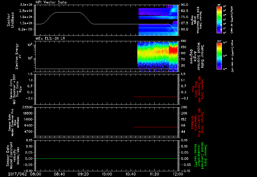Select the "Electron Energy eV" axis title
This screenshot has height=177, width=257.
[18, 56]
